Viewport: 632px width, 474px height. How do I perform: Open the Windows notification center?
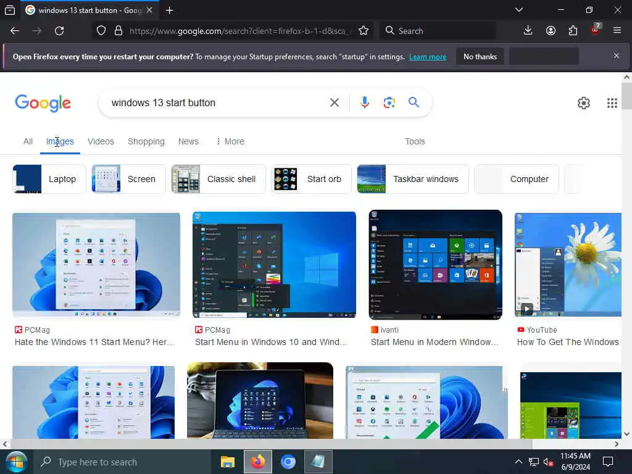608,462
